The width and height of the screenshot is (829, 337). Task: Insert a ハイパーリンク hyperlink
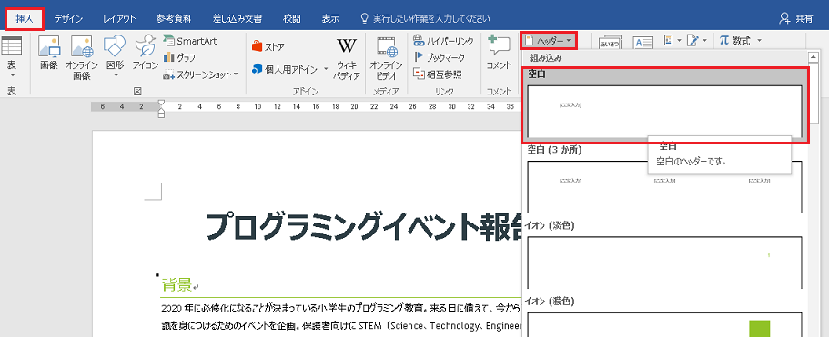coord(443,41)
